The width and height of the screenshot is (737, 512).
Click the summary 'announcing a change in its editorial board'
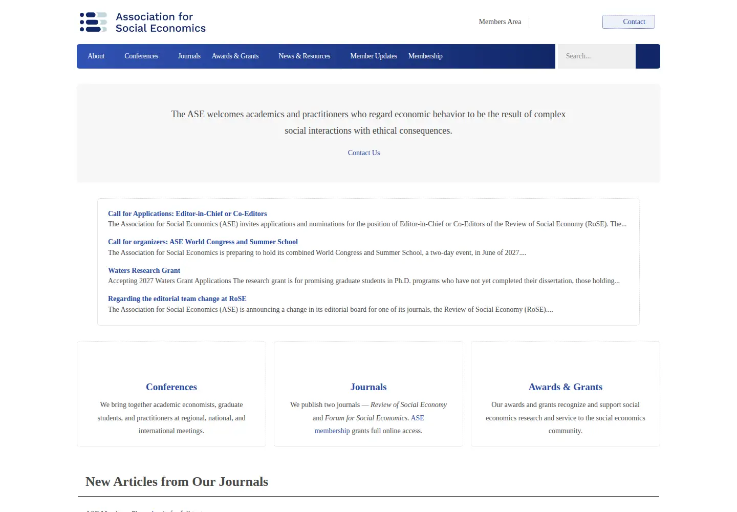(331, 310)
